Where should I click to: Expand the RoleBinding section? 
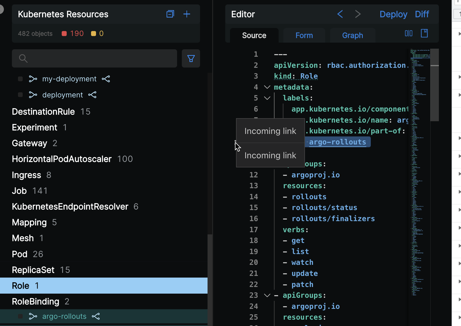pos(35,302)
